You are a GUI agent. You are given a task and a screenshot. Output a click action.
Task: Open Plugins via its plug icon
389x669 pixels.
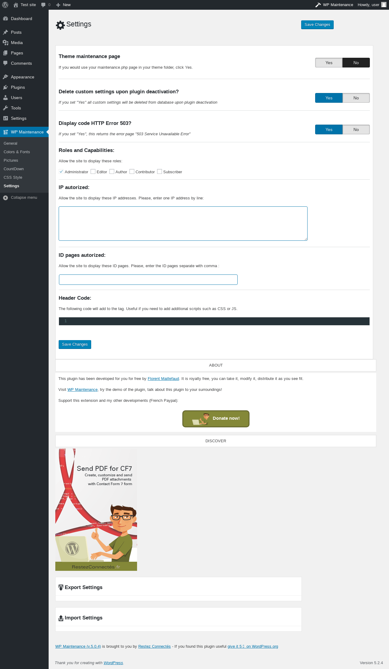(5, 87)
